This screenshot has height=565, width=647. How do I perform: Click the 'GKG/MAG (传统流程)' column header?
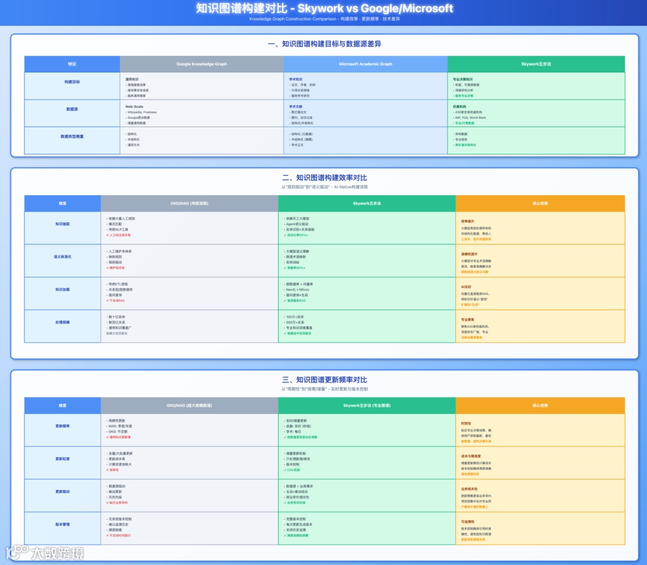[189, 204]
